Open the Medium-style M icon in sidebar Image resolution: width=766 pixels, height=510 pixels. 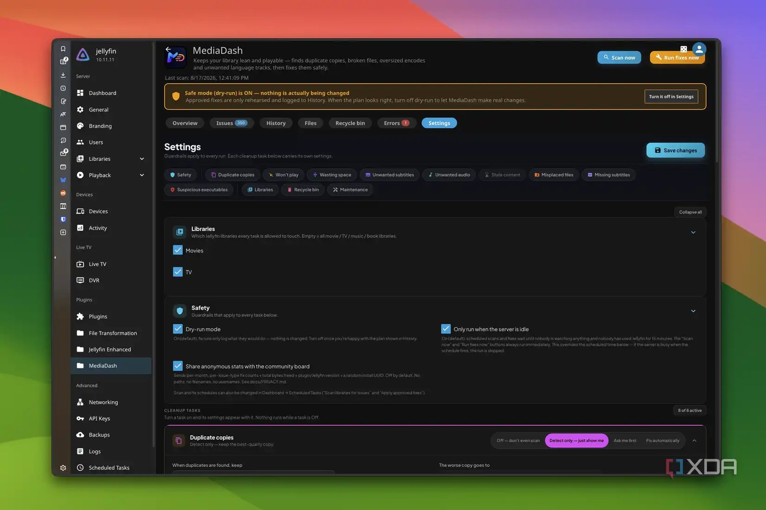pyautogui.click(x=63, y=206)
